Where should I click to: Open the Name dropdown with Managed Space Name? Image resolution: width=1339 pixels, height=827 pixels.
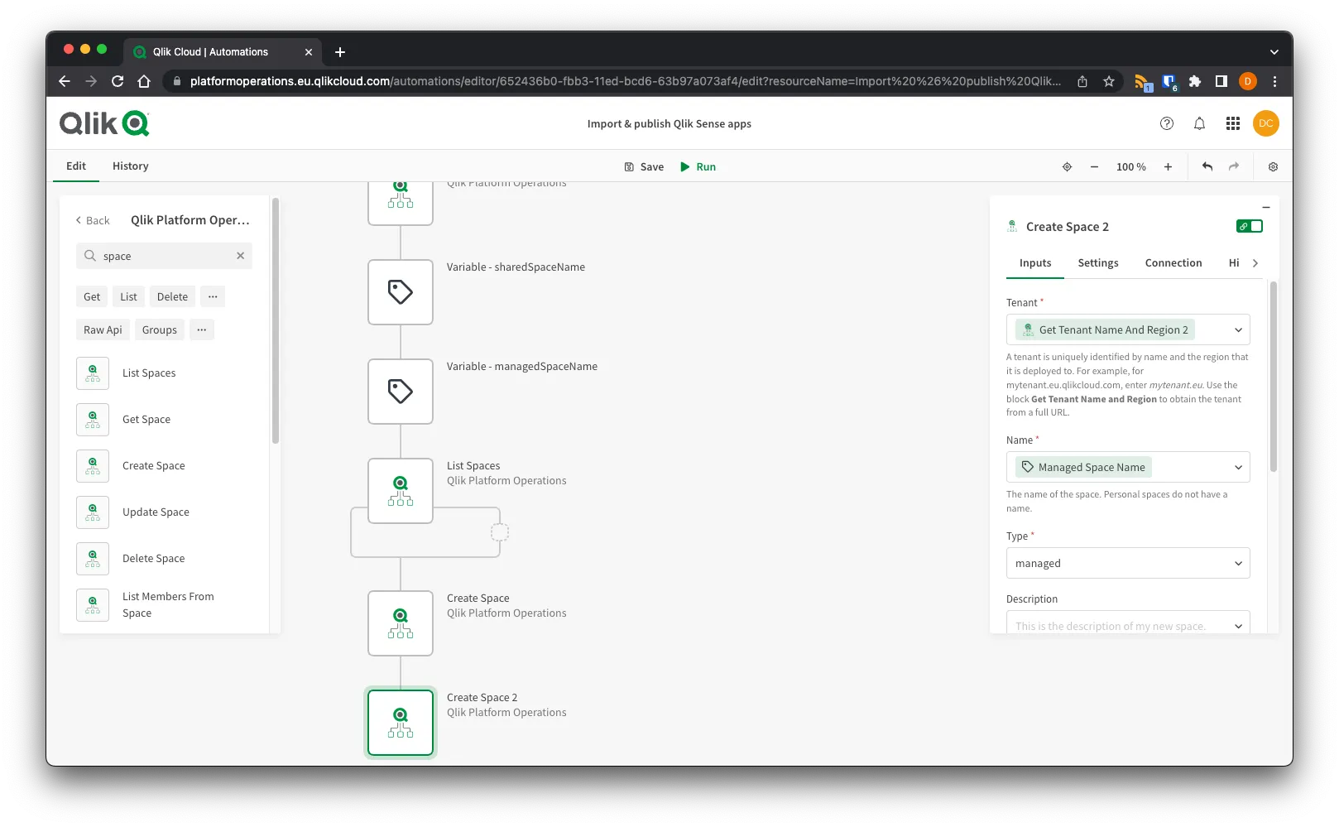point(1128,467)
